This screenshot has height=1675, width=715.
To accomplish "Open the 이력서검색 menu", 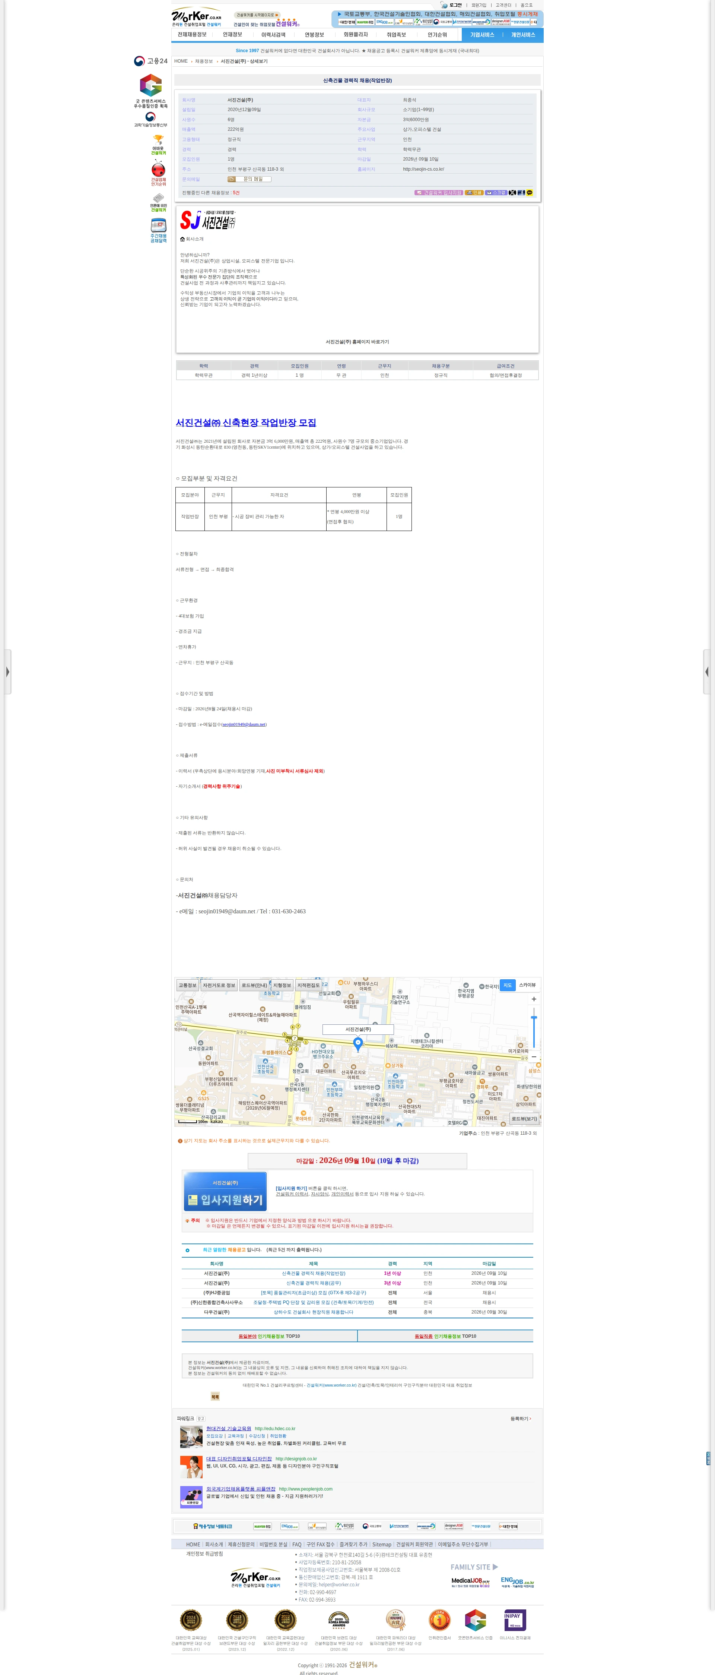I will pos(273,34).
